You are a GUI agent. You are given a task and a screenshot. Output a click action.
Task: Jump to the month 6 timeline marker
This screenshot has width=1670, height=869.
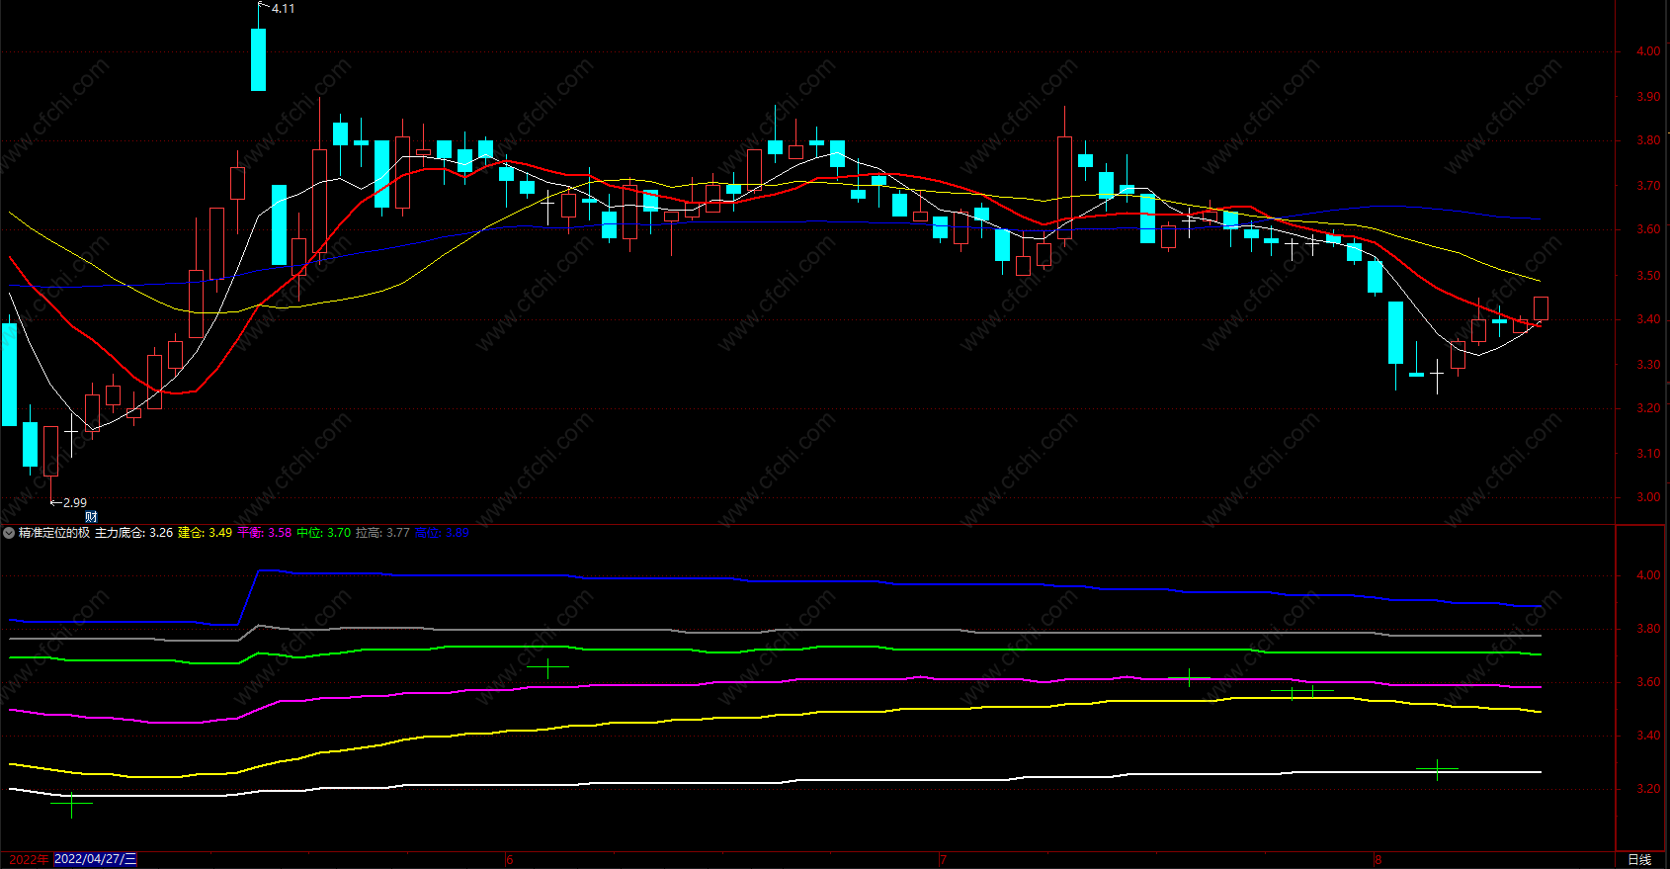pyautogui.click(x=510, y=860)
